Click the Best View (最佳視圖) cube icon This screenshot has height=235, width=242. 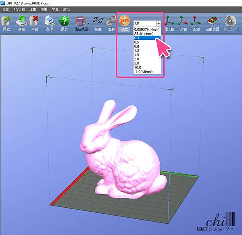point(80,21)
